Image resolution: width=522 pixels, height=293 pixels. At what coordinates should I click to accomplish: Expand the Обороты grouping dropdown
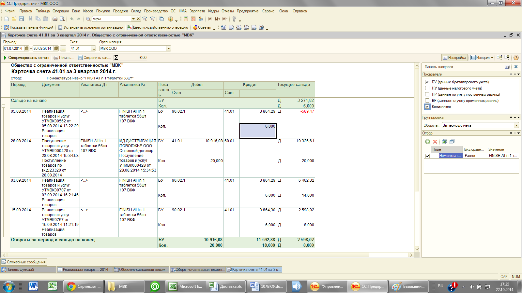click(x=516, y=125)
